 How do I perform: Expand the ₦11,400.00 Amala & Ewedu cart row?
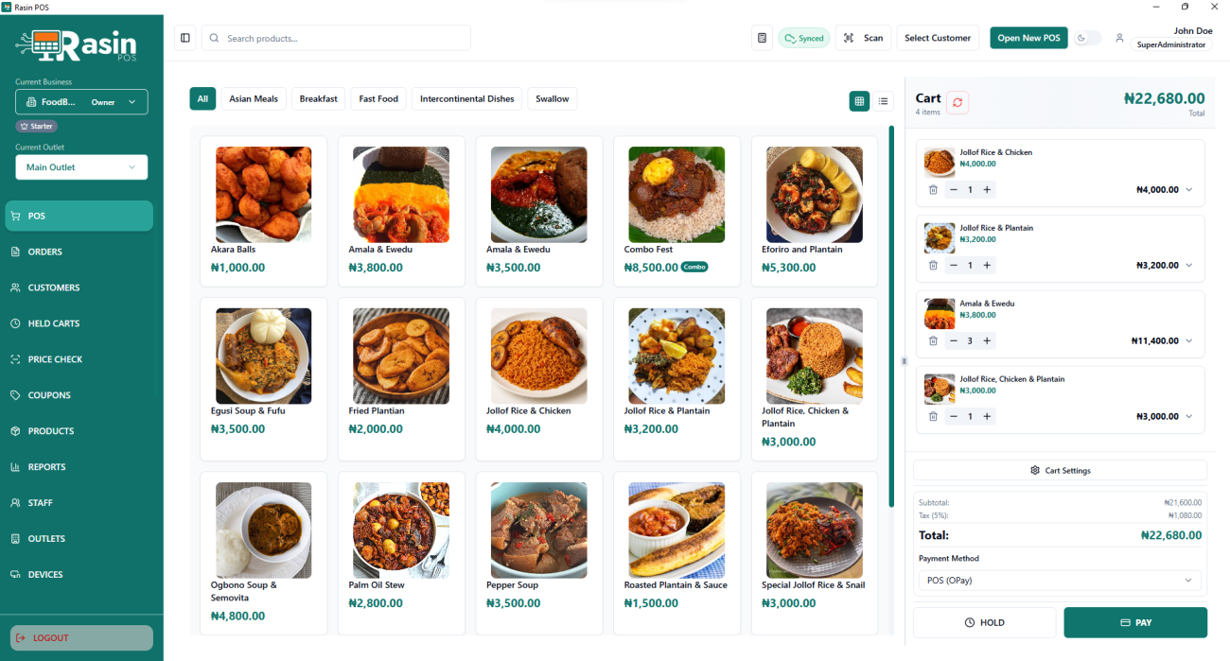1189,341
